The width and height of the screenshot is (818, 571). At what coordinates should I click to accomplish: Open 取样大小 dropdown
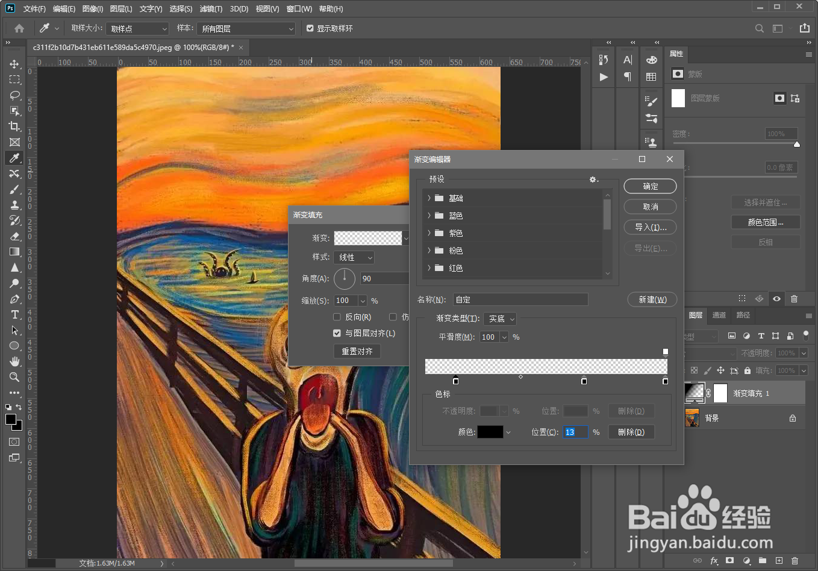click(138, 28)
